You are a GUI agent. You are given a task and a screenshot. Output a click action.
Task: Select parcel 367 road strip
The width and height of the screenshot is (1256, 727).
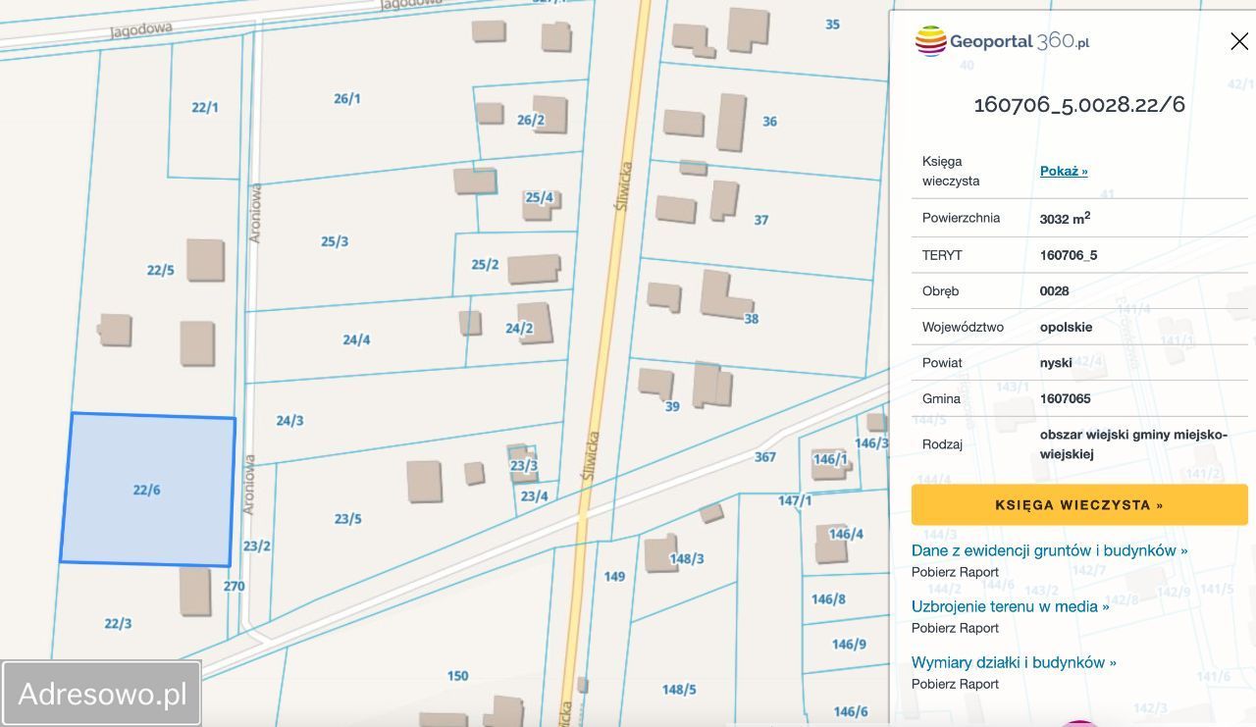point(764,456)
